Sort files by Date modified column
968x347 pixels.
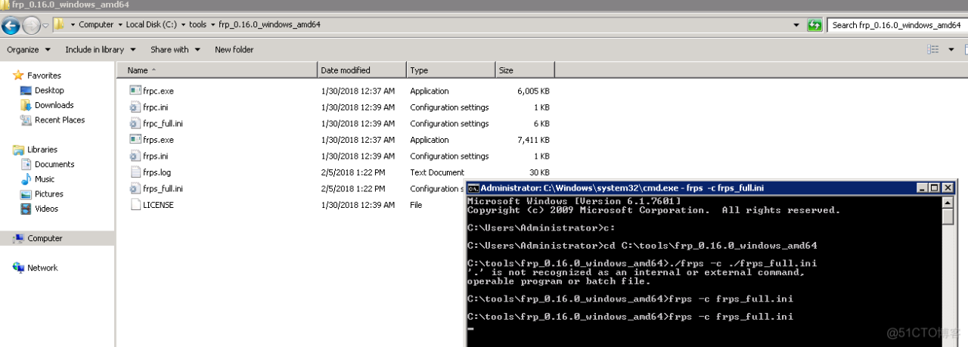[x=346, y=70]
